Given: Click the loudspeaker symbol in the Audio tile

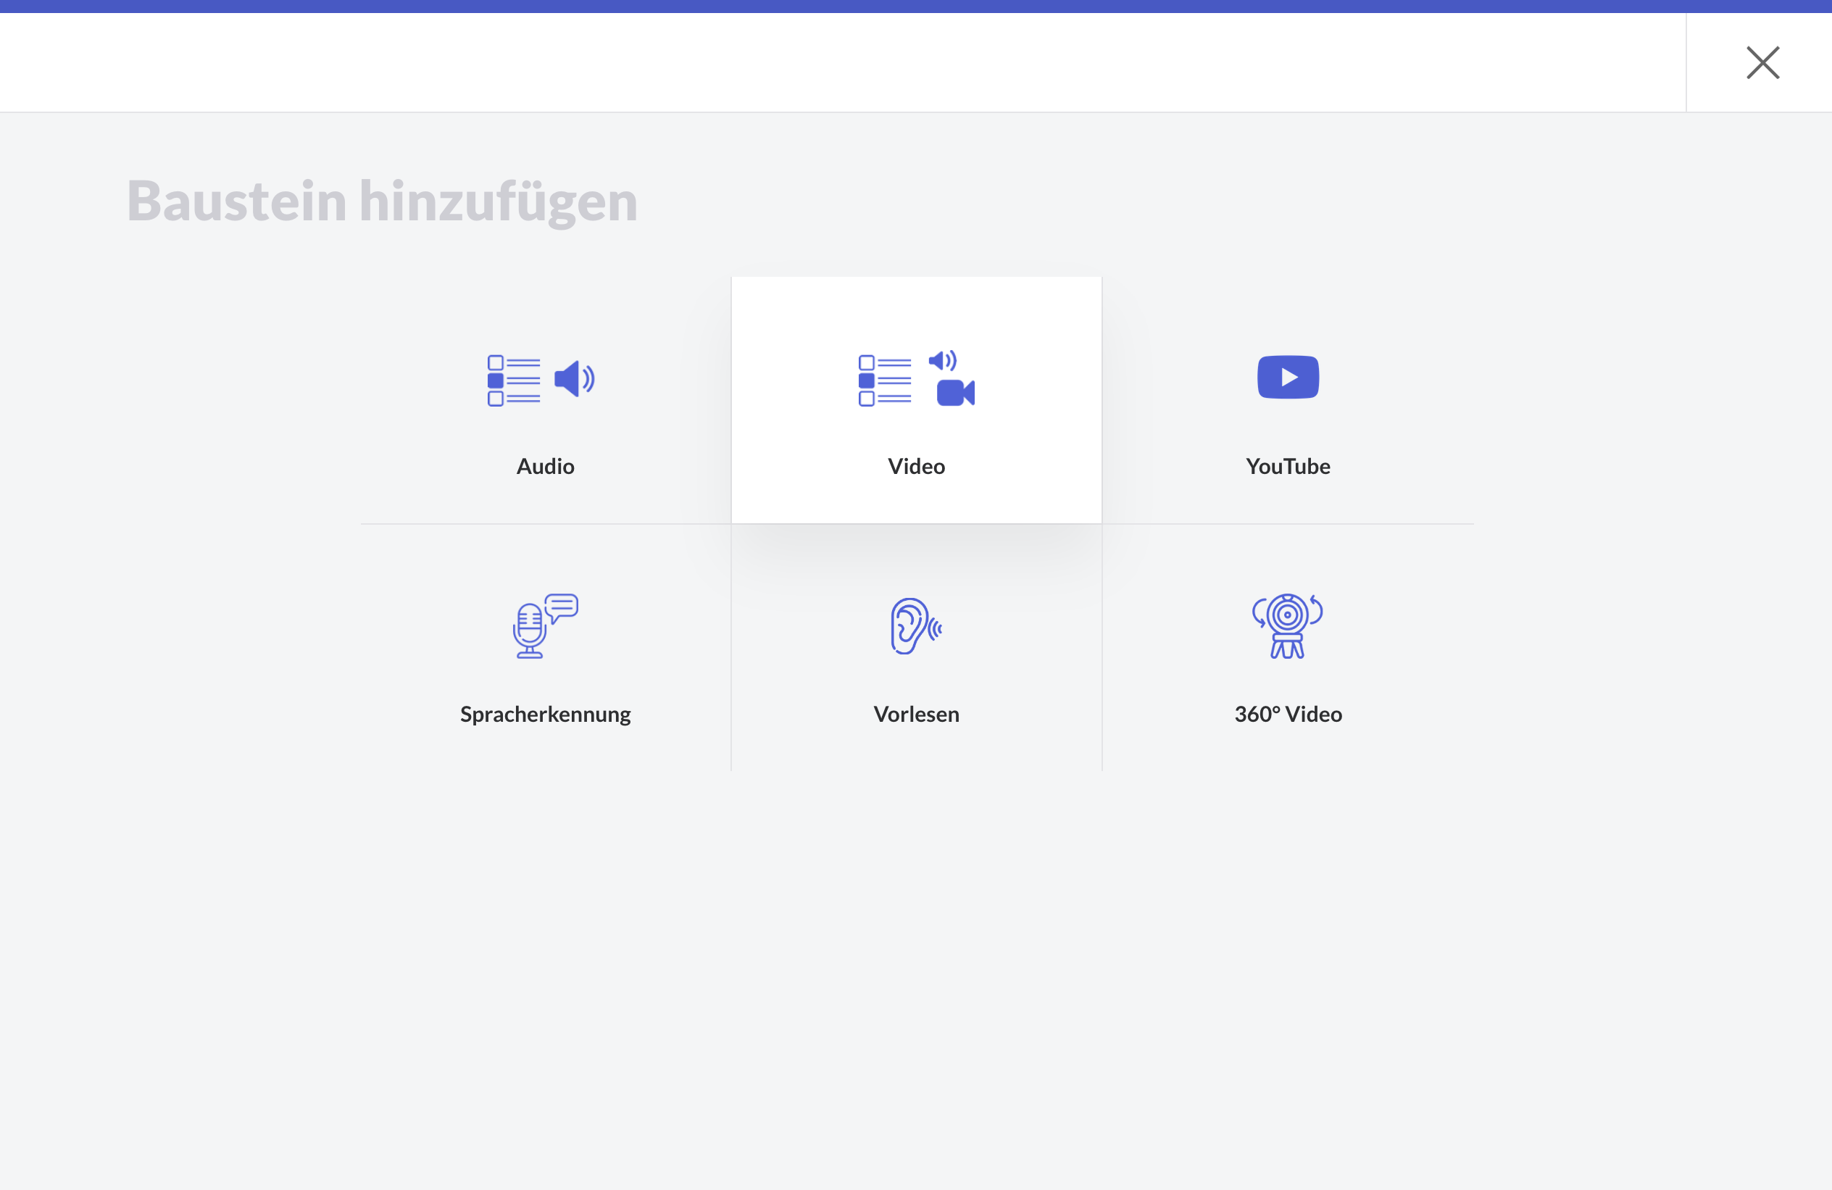Looking at the screenshot, I should tap(574, 379).
